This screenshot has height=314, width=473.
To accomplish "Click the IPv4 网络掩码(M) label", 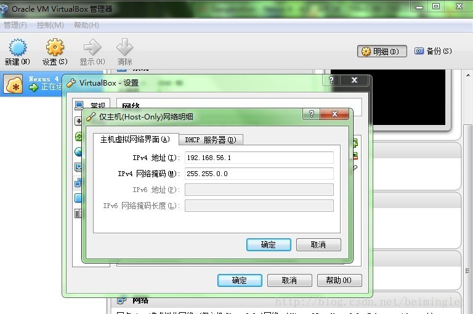I will [x=148, y=174].
